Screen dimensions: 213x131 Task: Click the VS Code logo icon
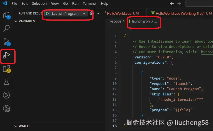5,3
